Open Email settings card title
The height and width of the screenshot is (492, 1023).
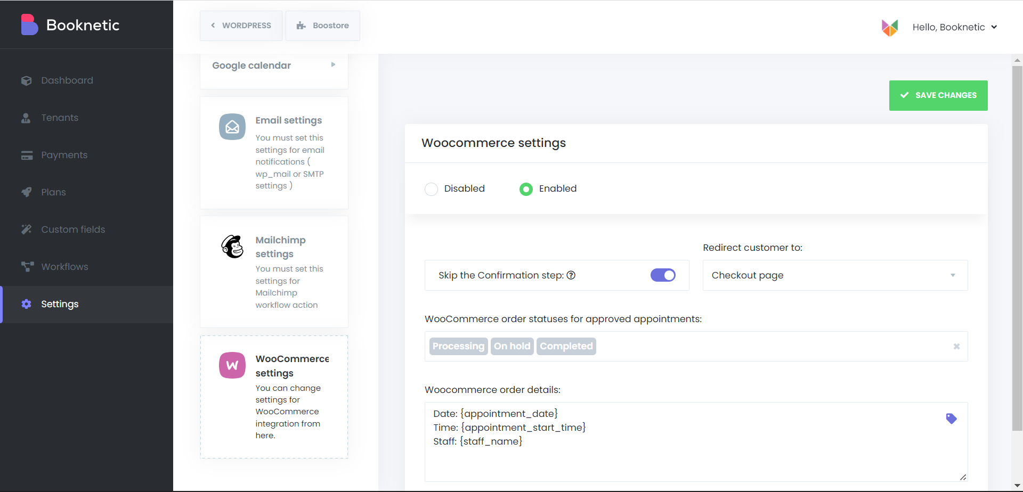(x=288, y=120)
